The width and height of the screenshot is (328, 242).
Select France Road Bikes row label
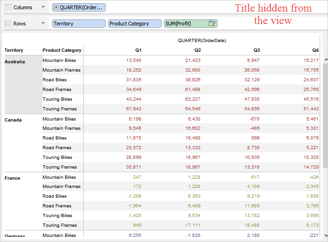tap(55, 196)
